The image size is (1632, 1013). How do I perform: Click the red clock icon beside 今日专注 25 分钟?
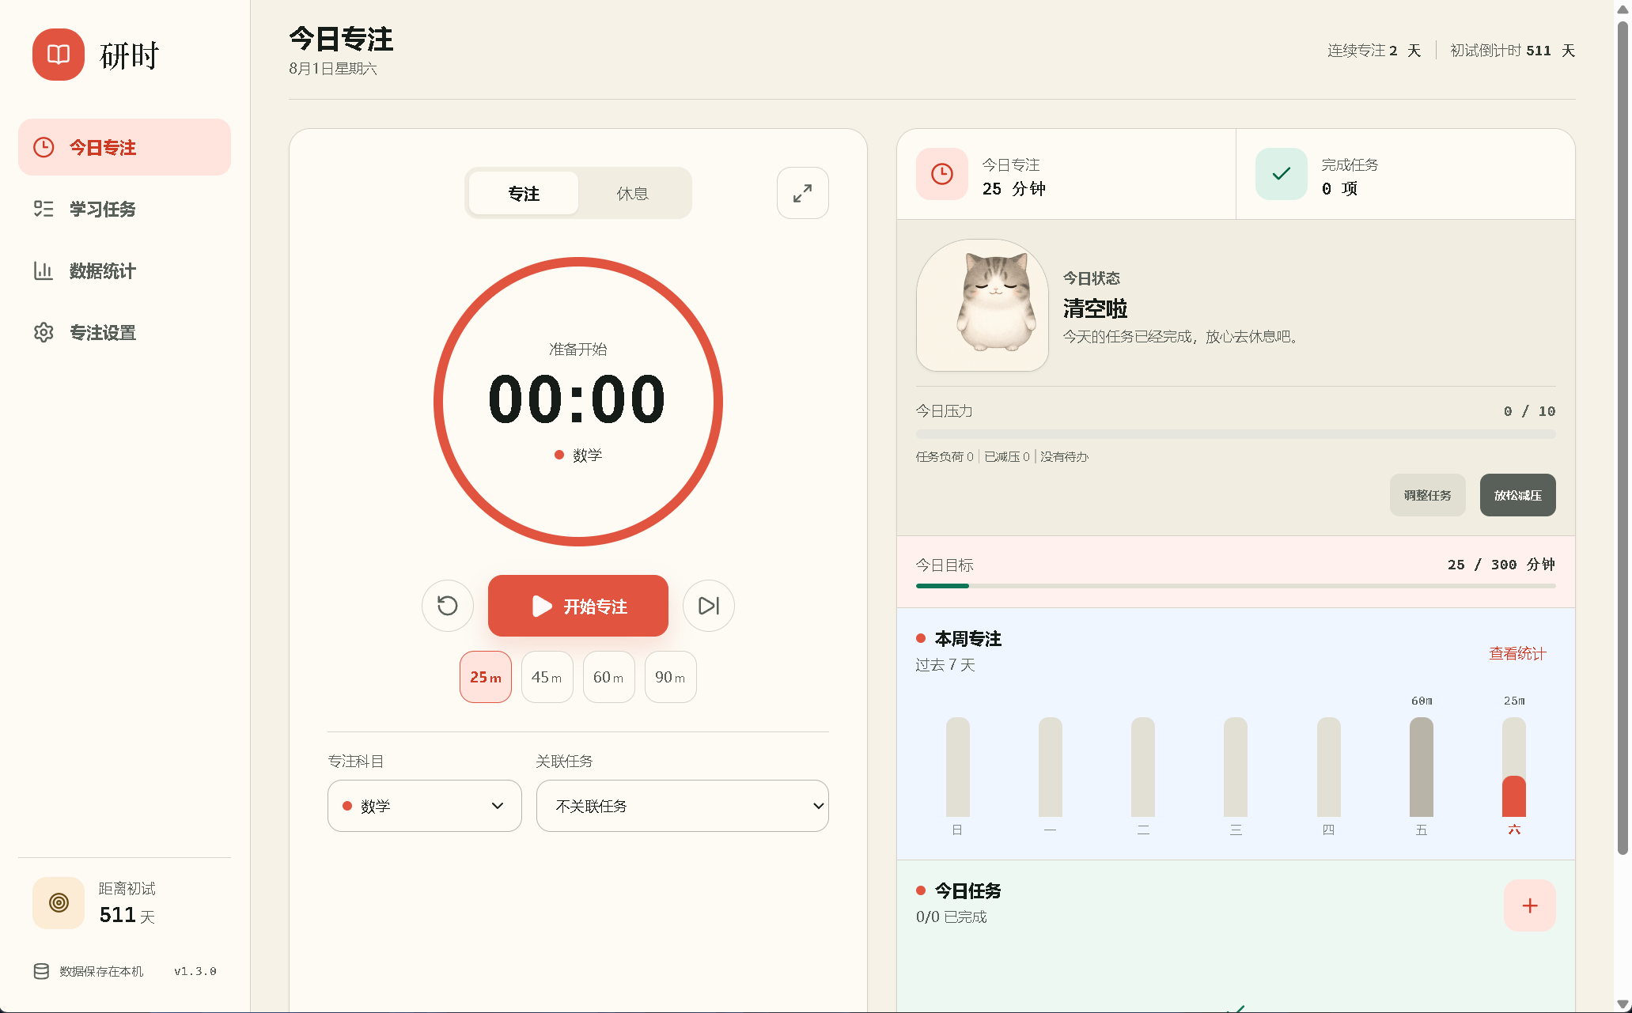pyautogui.click(x=942, y=174)
